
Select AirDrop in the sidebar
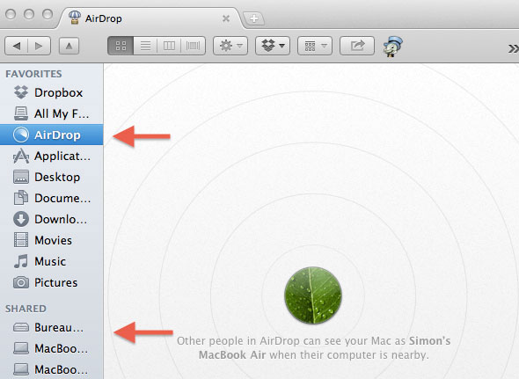pyautogui.click(x=52, y=135)
